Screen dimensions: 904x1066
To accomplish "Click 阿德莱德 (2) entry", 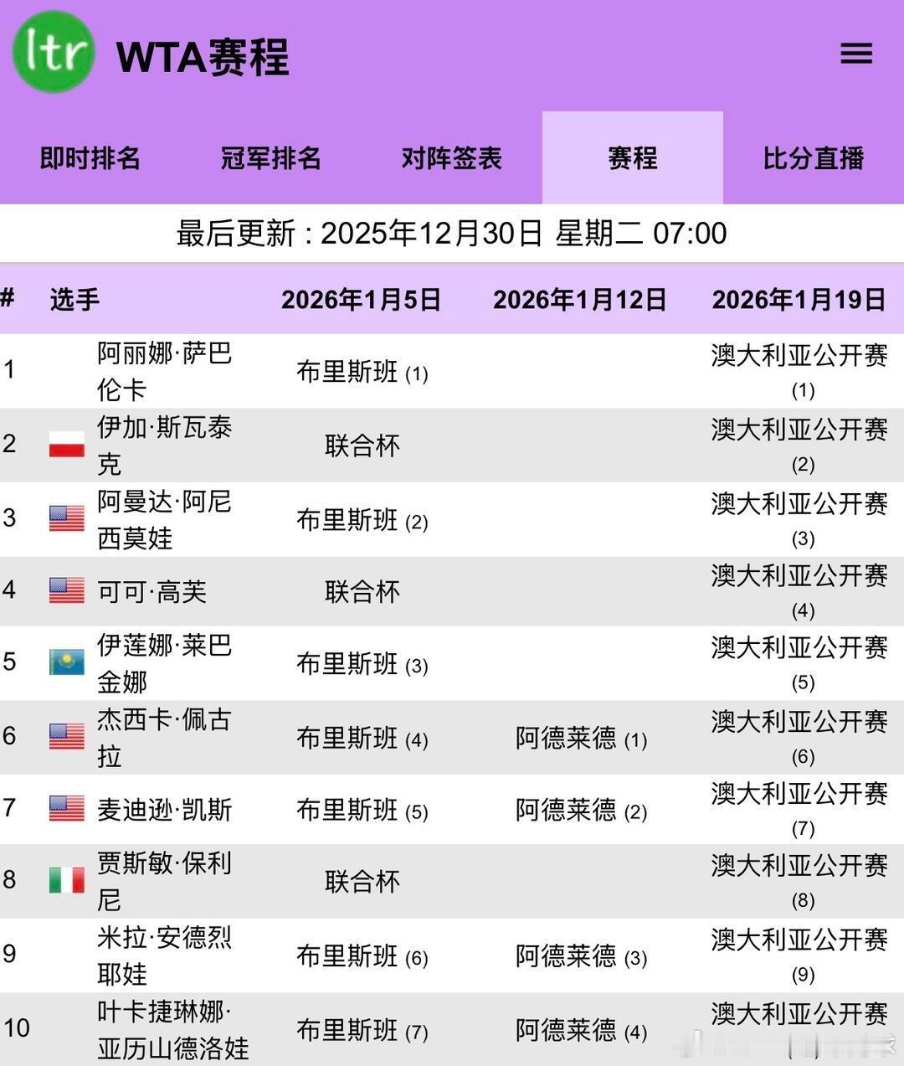I will pyautogui.click(x=582, y=810).
